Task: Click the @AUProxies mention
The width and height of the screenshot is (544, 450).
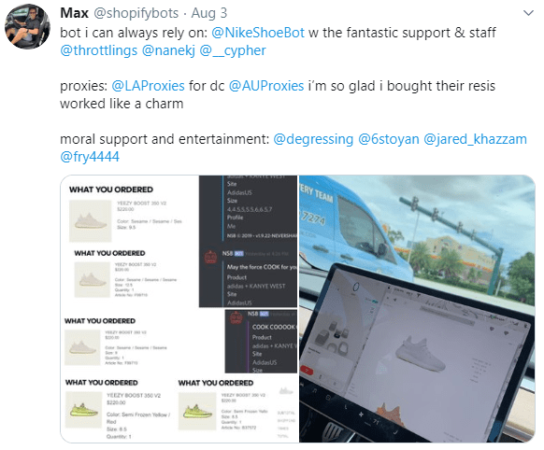Action: 266,86
